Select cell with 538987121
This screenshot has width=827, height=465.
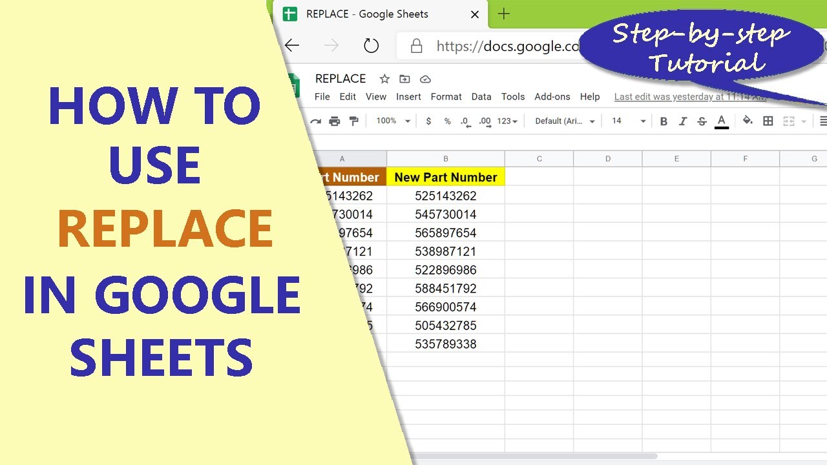446,251
